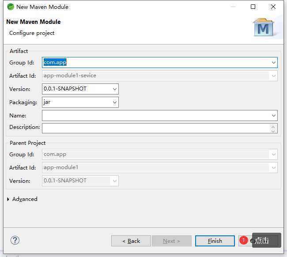This screenshot has height=257, width=287.
Task: Click the Back button
Action: coord(131,241)
